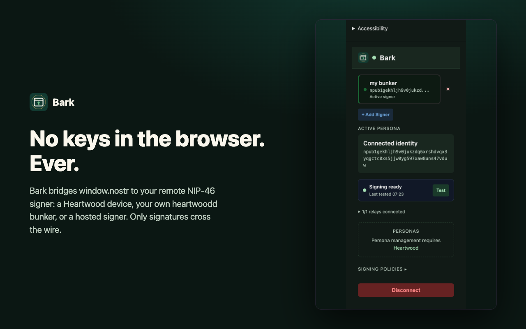
Task: Click the Last tested 07:23 text
Action: pos(386,194)
